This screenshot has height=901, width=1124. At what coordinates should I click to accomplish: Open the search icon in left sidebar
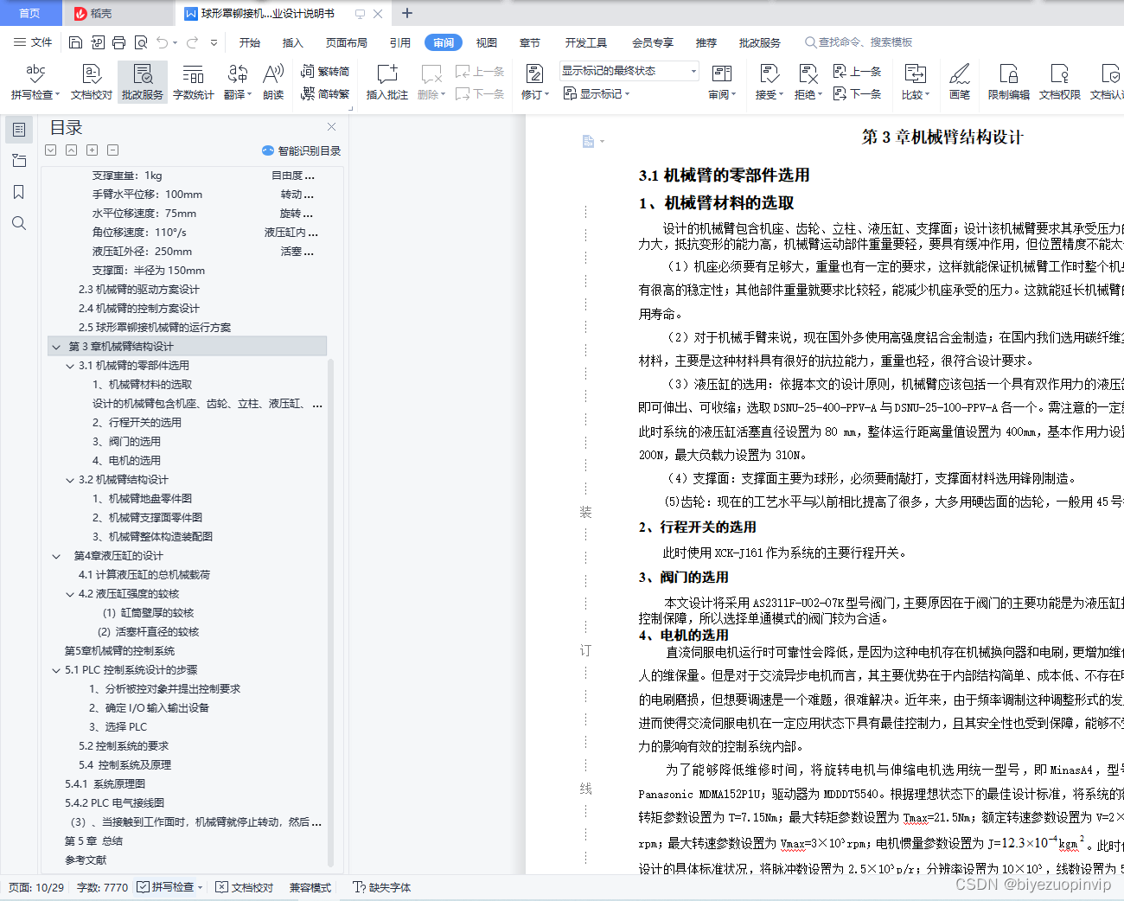tap(19, 223)
